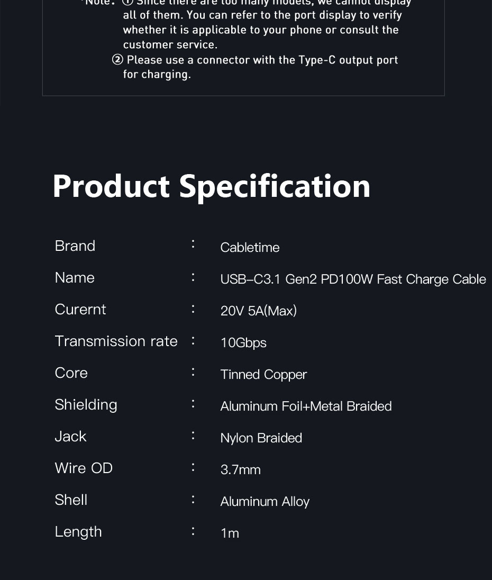The height and width of the screenshot is (580, 492).
Task: Click the circled number 2 note icon
Action: (x=117, y=60)
